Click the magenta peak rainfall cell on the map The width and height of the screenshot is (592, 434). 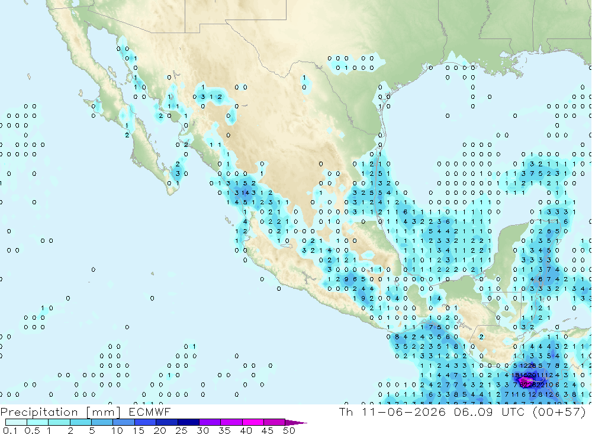pos(525,382)
